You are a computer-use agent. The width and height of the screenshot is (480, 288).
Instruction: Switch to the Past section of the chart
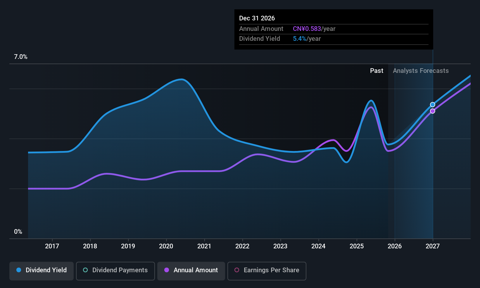pos(377,71)
